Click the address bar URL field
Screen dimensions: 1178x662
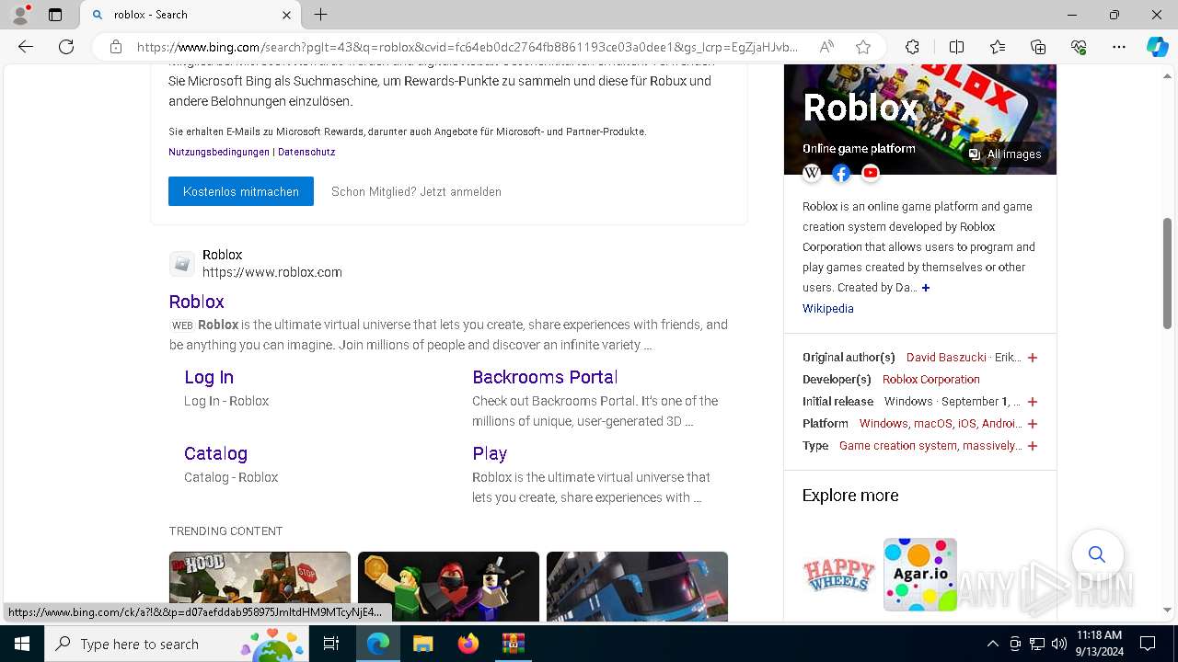(x=468, y=47)
